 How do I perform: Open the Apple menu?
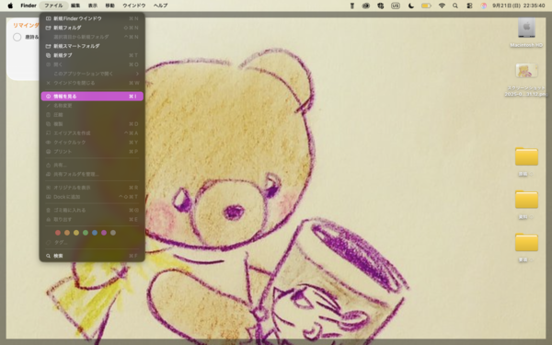(x=10, y=6)
